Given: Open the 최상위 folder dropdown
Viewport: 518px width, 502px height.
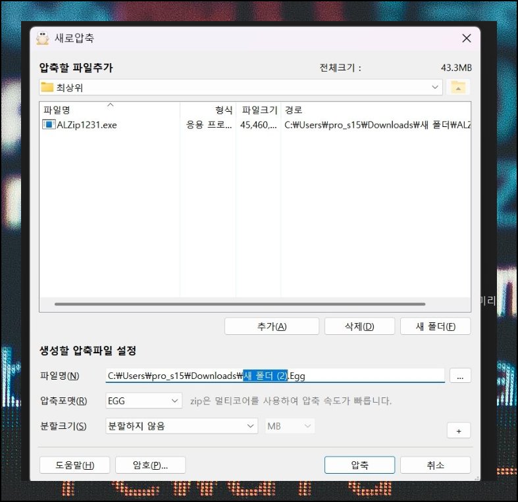Looking at the screenshot, I should 435,88.
